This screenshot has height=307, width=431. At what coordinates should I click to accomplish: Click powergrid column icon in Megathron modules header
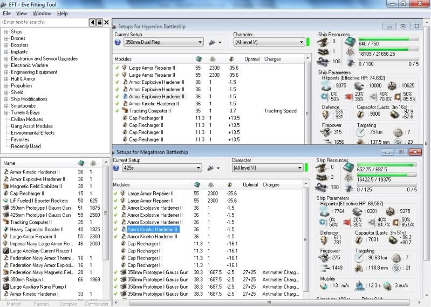210,184
